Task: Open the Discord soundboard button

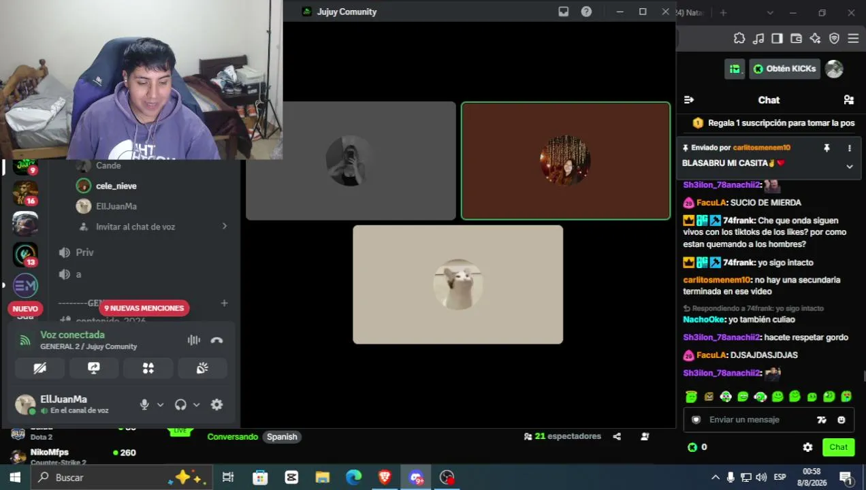Action: click(202, 368)
